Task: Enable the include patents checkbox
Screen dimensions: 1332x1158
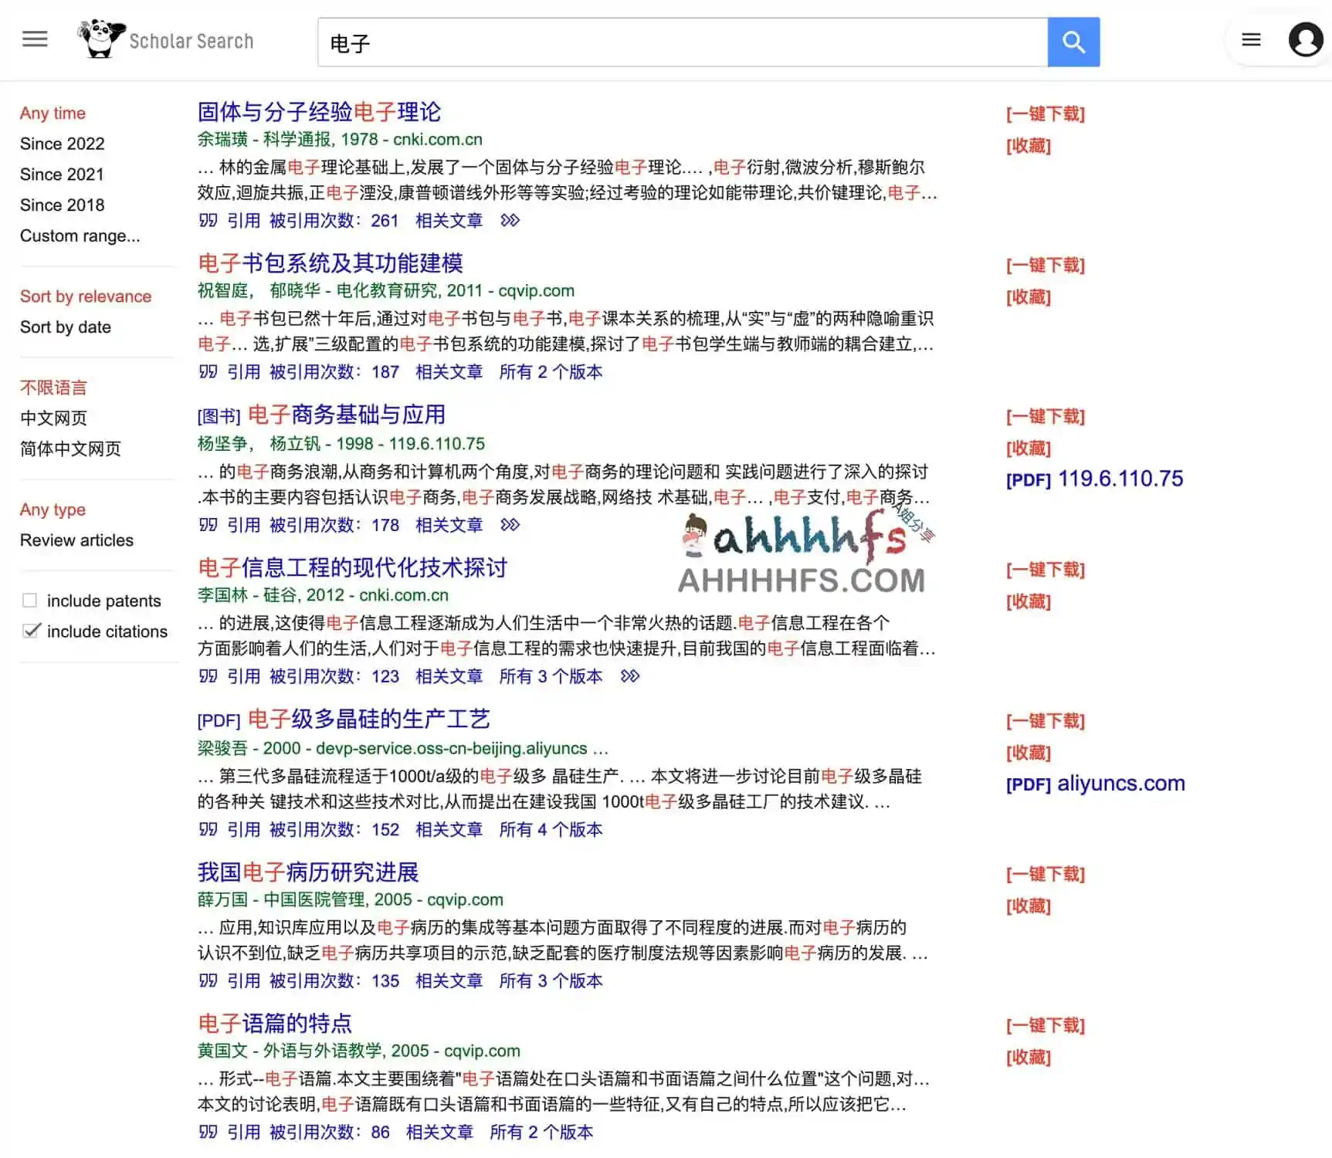Action: [30, 599]
